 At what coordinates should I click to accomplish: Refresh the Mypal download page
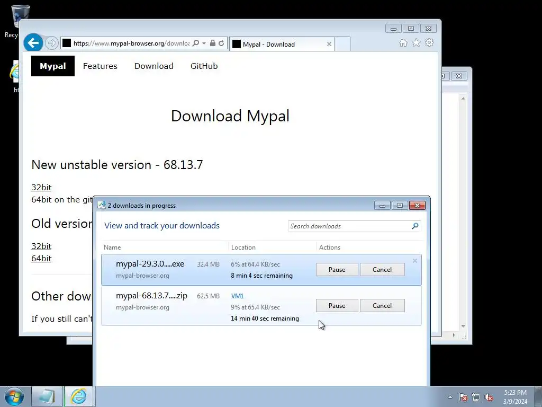pos(222,43)
